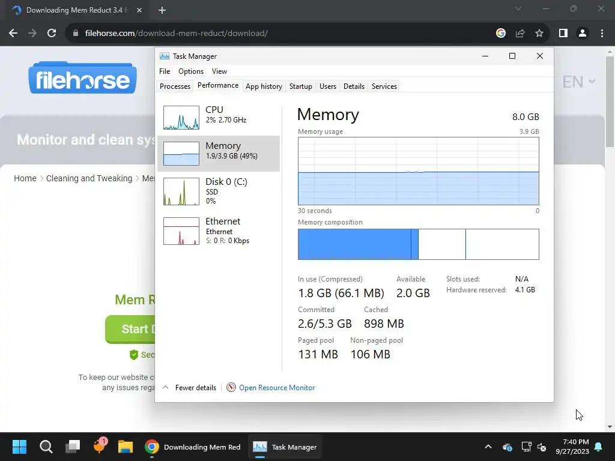This screenshot has height=461, width=615.
Task: Click Task Manager taskbar button
Action: 285,447
